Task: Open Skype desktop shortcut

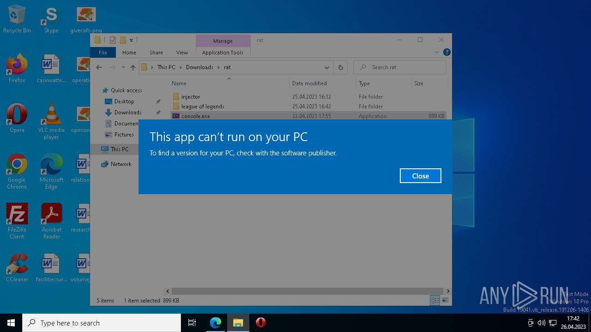Action: click(51, 19)
